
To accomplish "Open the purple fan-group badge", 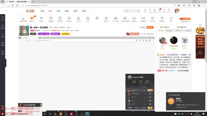I will click(55, 34).
